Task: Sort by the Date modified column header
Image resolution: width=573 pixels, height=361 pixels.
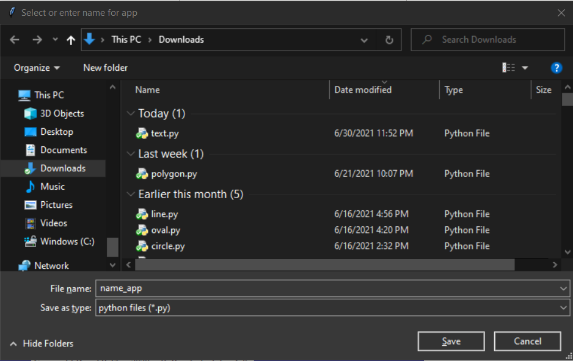Action: pos(363,90)
